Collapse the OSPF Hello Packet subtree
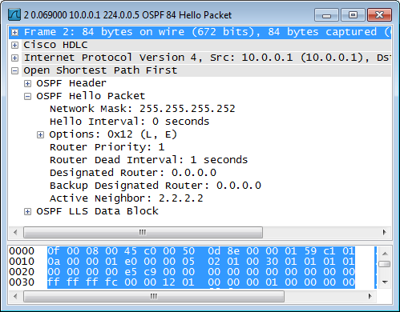The height and width of the screenshot is (312, 400). coord(27,96)
